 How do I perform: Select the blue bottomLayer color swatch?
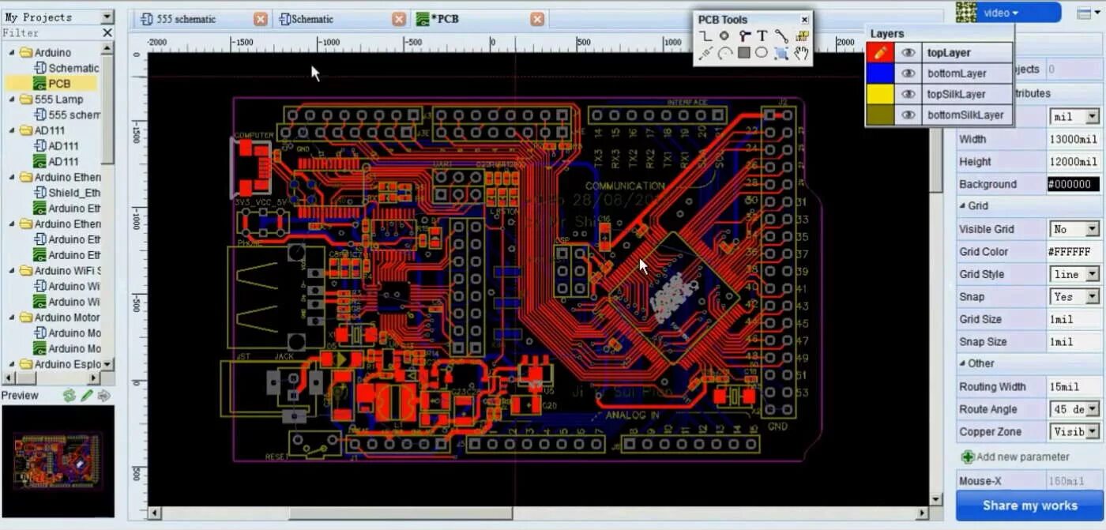tap(880, 73)
